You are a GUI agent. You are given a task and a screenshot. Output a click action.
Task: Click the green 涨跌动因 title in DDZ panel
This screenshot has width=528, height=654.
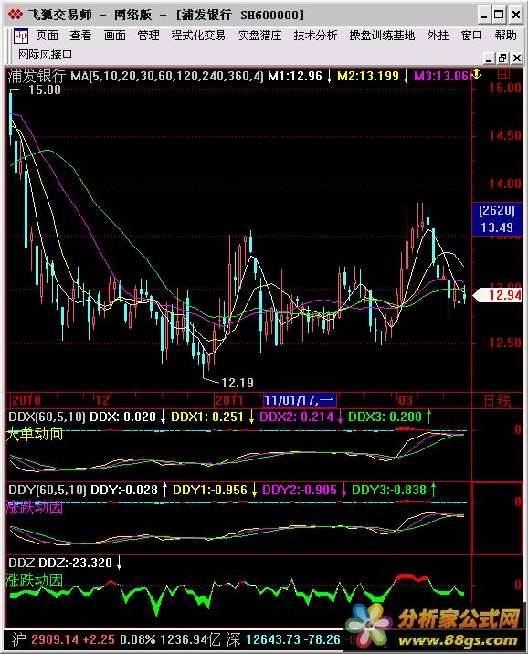click(x=34, y=580)
